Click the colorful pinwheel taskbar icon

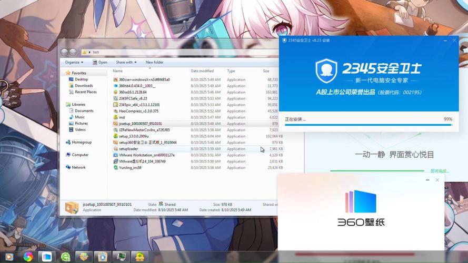(x=28, y=257)
